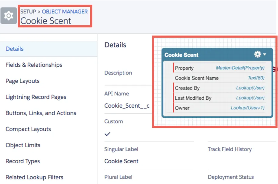Viewport: 278px width, 184px height.
Task: Click the Track Field History label
Action: click(230, 149)
